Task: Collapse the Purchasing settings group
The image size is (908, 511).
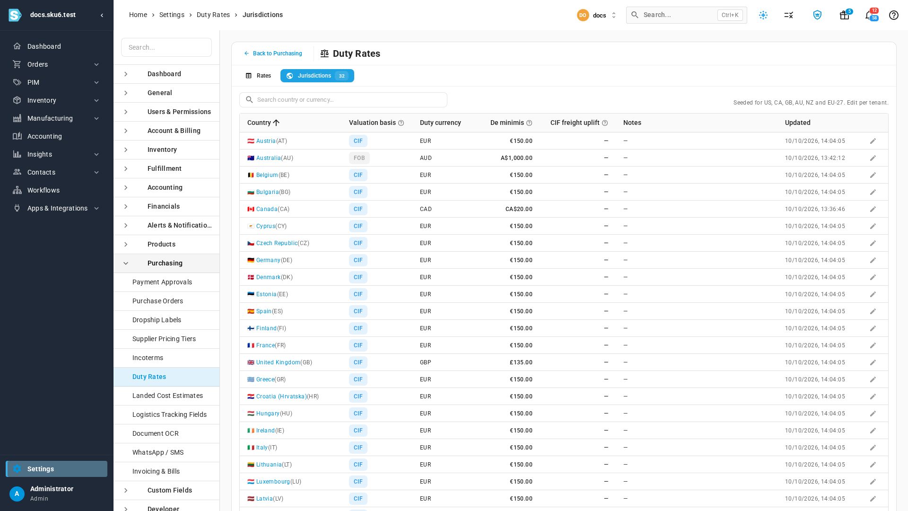Action: click(126, 263)
